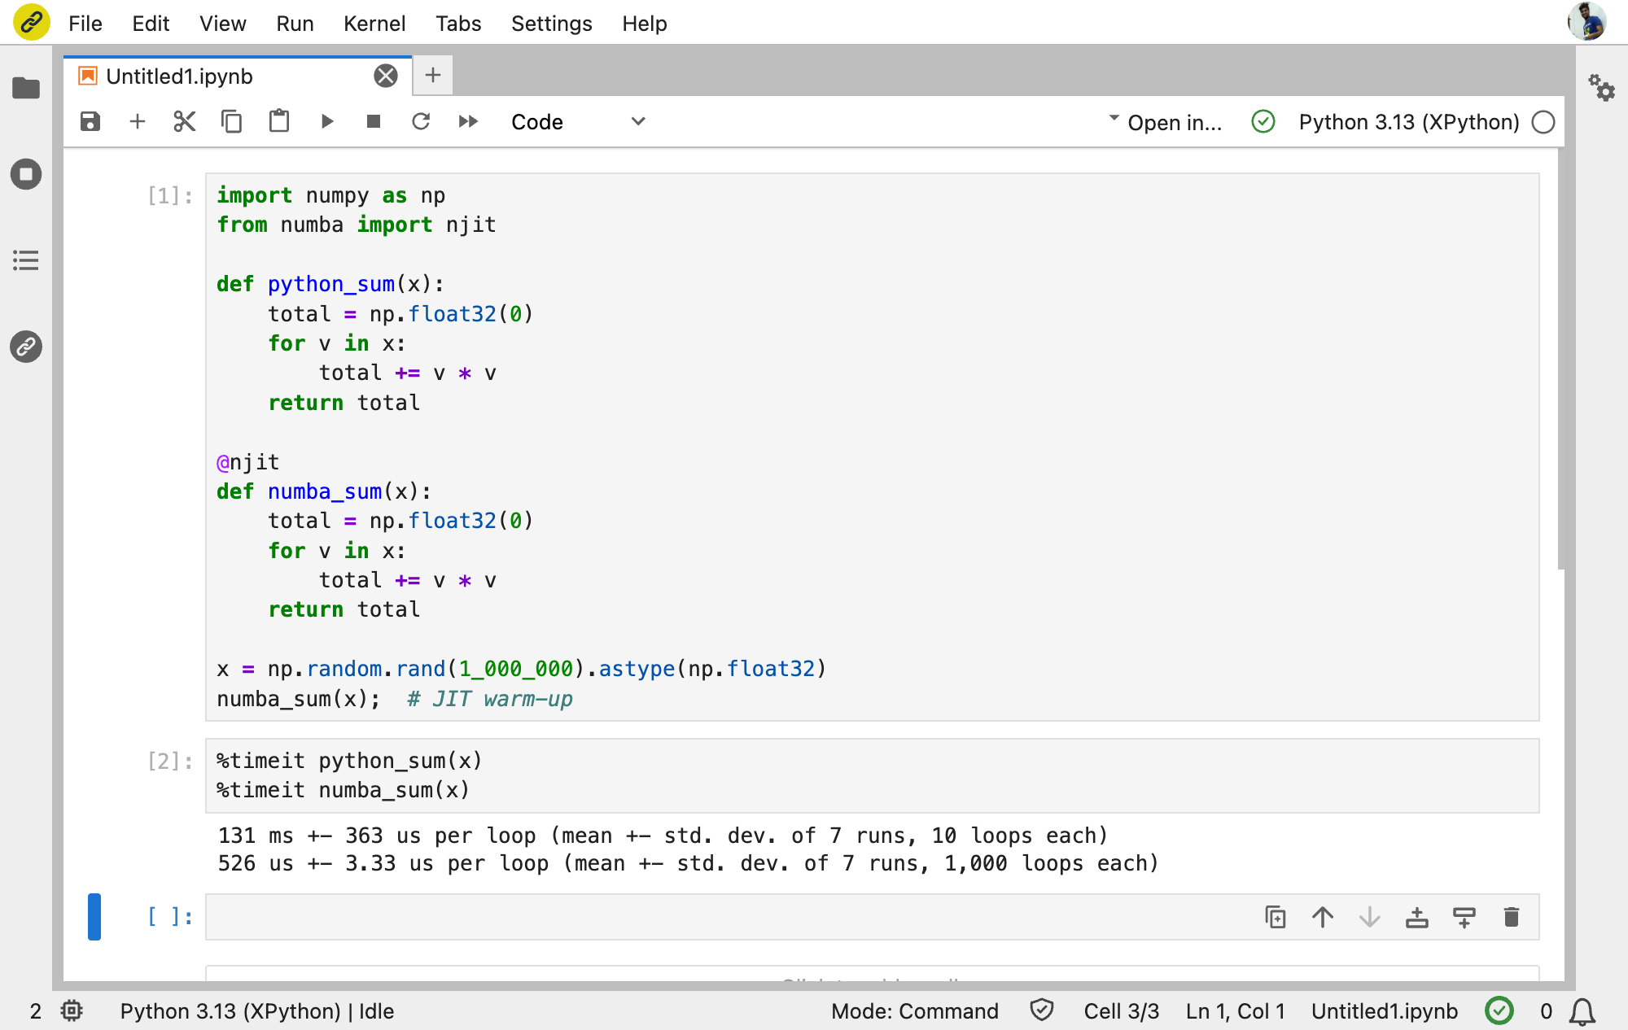The height and width of the screenshot is (1030, 1628).
Task: Click the [1]: cell prompt
Action: point(170,195)
